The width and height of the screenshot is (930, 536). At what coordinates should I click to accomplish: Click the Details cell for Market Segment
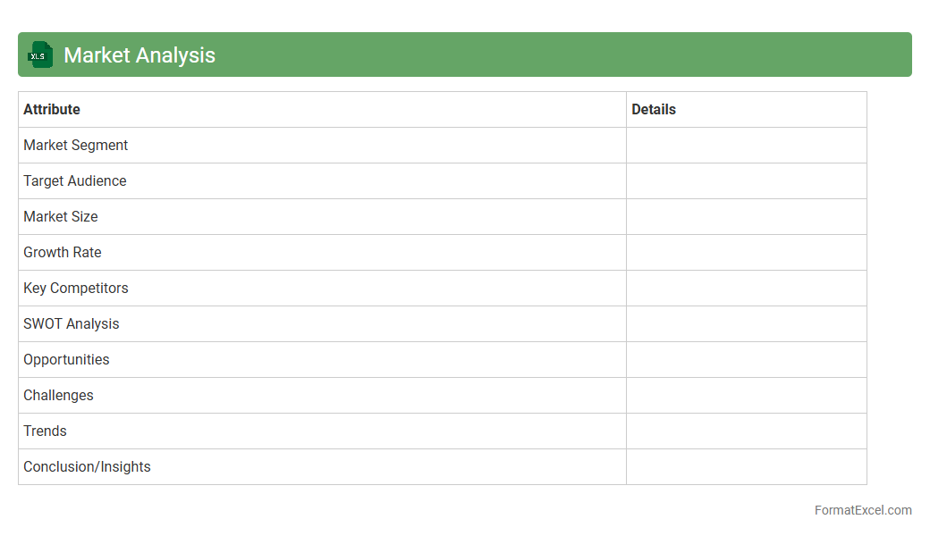[x=746, y=145]
